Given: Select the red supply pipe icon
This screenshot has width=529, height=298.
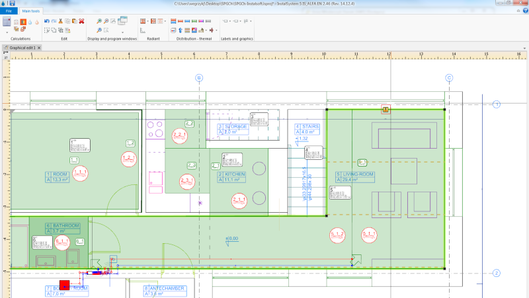Looking at the screenshot, I should (181, 21).
